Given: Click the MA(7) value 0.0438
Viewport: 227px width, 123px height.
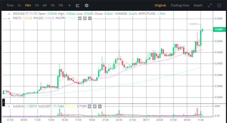Looking at the screenshot, I should (27, 18).
